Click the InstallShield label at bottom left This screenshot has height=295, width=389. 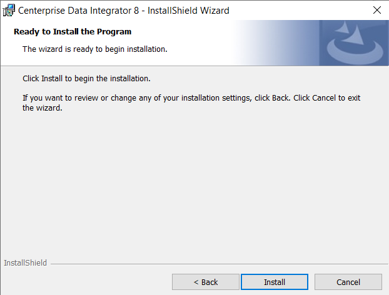coord(25,263)
